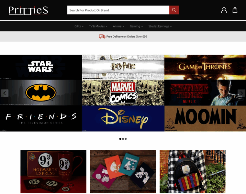Expand the TV & Movies menu
Image resolution: width=246 pixels, height=194 pixels.
pos(98,26)
